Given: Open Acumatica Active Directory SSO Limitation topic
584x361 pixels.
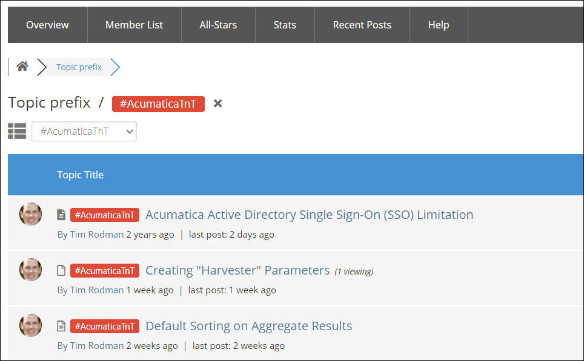Looking at the screenshot, I should coord(309,215).
